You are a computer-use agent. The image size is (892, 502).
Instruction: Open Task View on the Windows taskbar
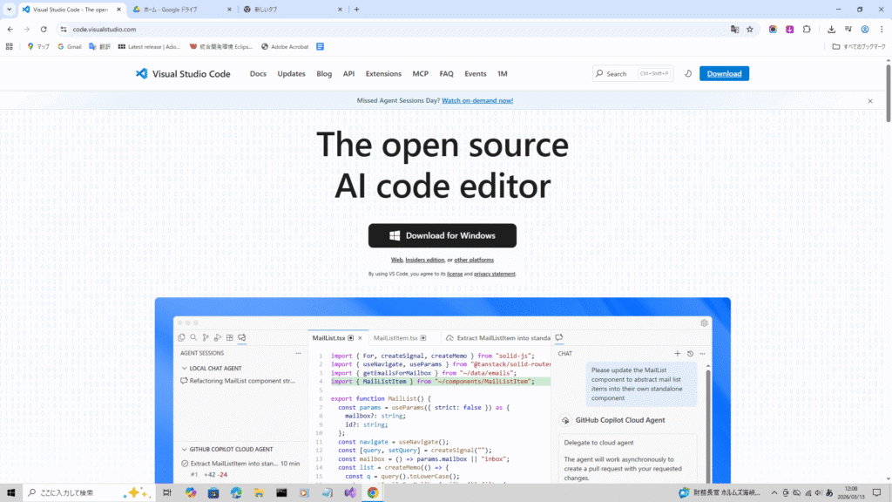pyautogui.click(x=166, y=492)
